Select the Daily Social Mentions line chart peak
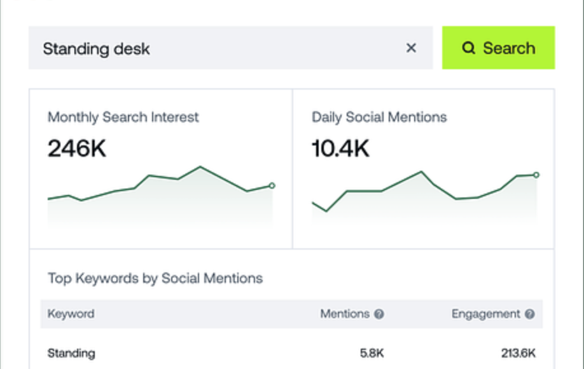Viewport: 584px width, 369px height. click(x=421, y=171)
